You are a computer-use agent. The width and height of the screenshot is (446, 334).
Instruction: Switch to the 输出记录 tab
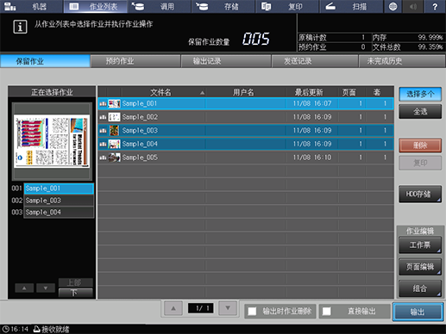point(226,61)
